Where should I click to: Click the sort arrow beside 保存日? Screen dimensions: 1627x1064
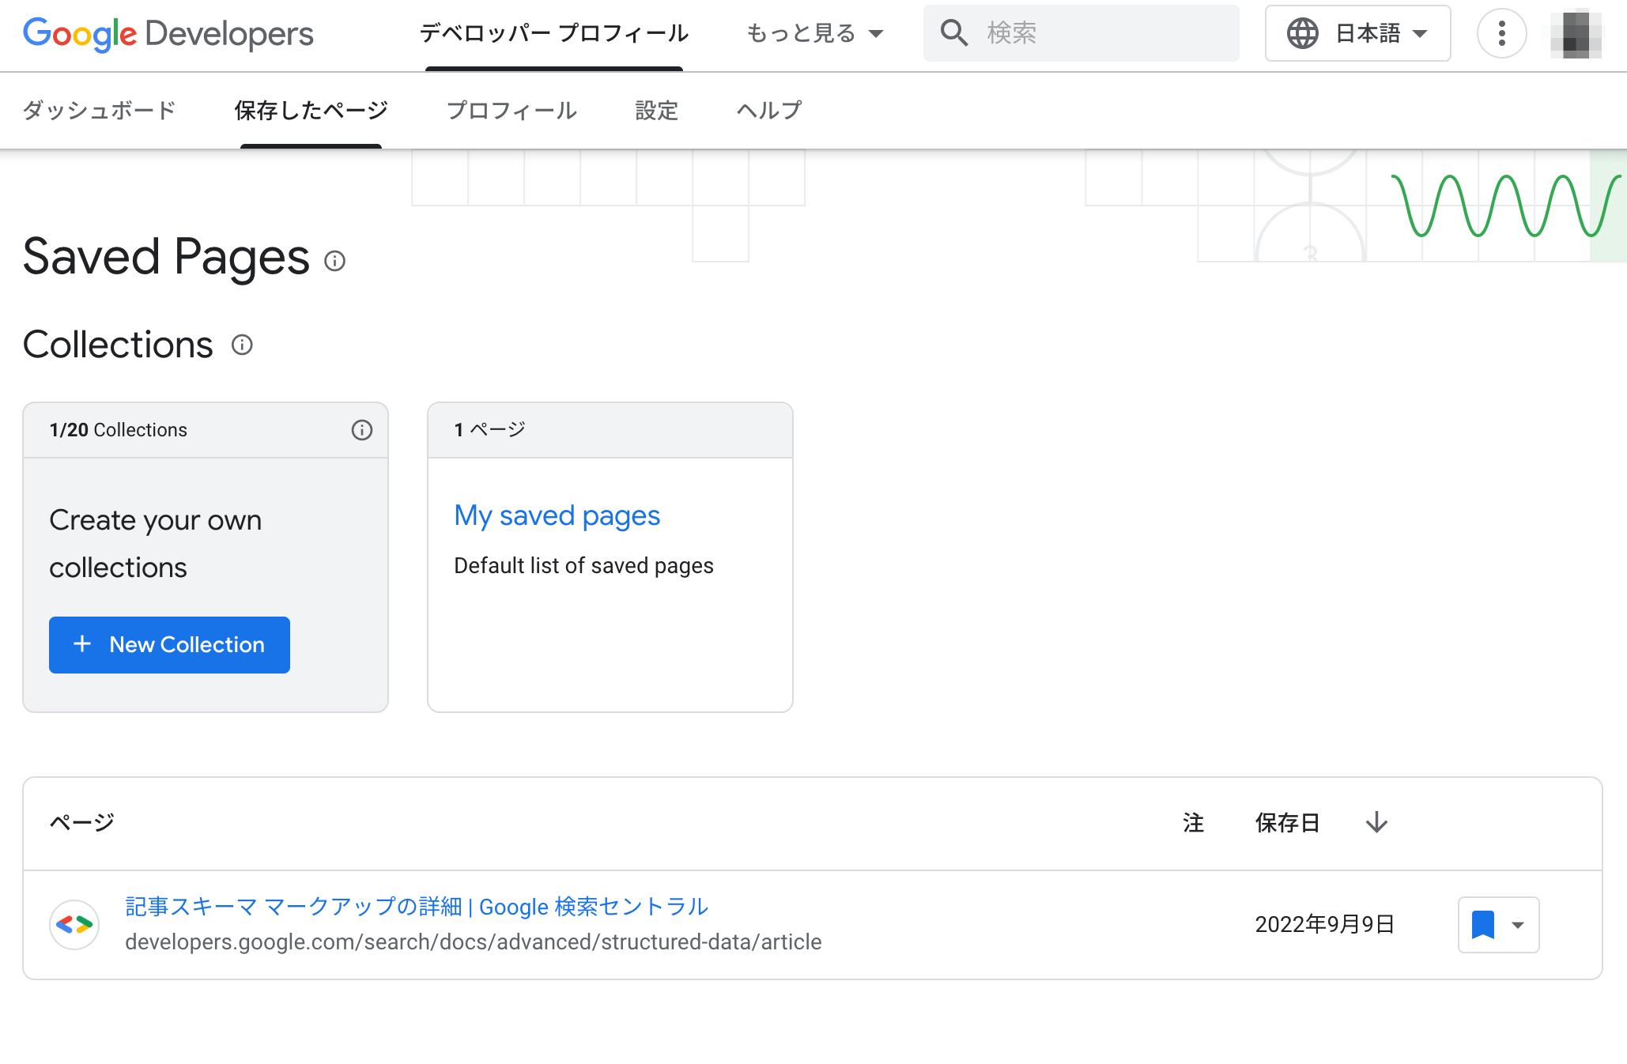[1376, 823]
